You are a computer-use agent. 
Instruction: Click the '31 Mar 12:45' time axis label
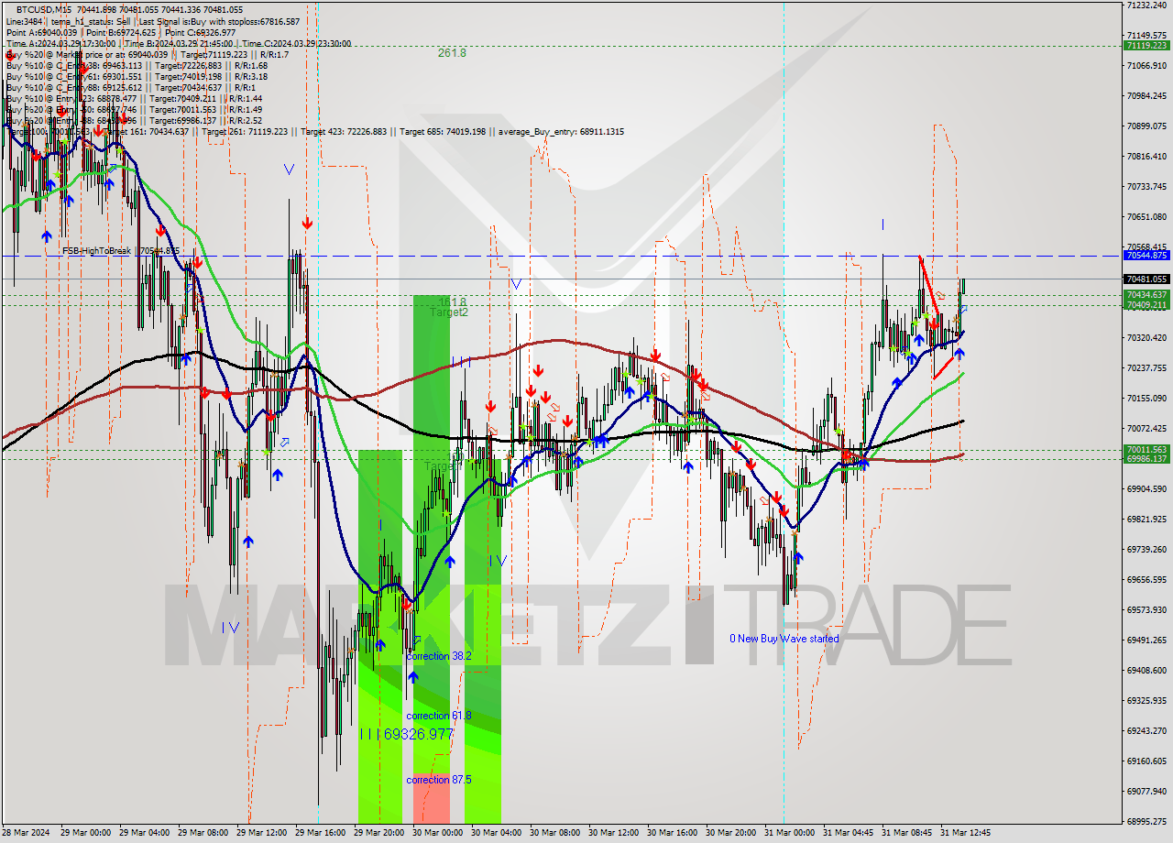click(966, 833)
